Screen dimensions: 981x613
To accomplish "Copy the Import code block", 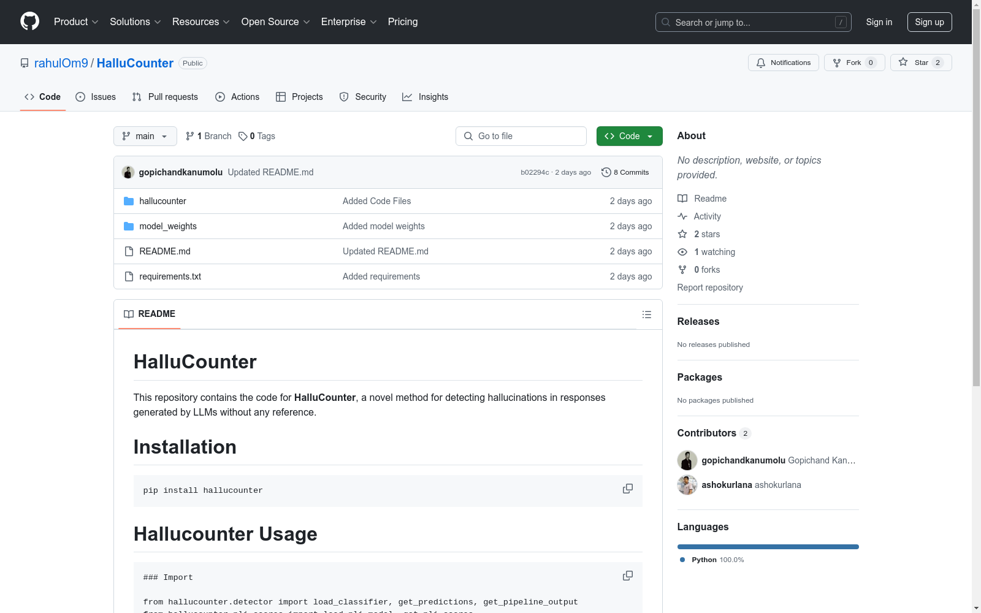I will tap(628, 576).
